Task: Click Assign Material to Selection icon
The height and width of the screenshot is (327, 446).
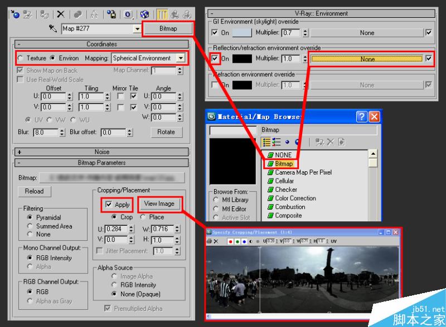Action: click(x=45, y=14)
